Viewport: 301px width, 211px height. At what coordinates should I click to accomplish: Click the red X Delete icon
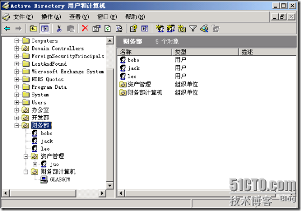[85, 29]
